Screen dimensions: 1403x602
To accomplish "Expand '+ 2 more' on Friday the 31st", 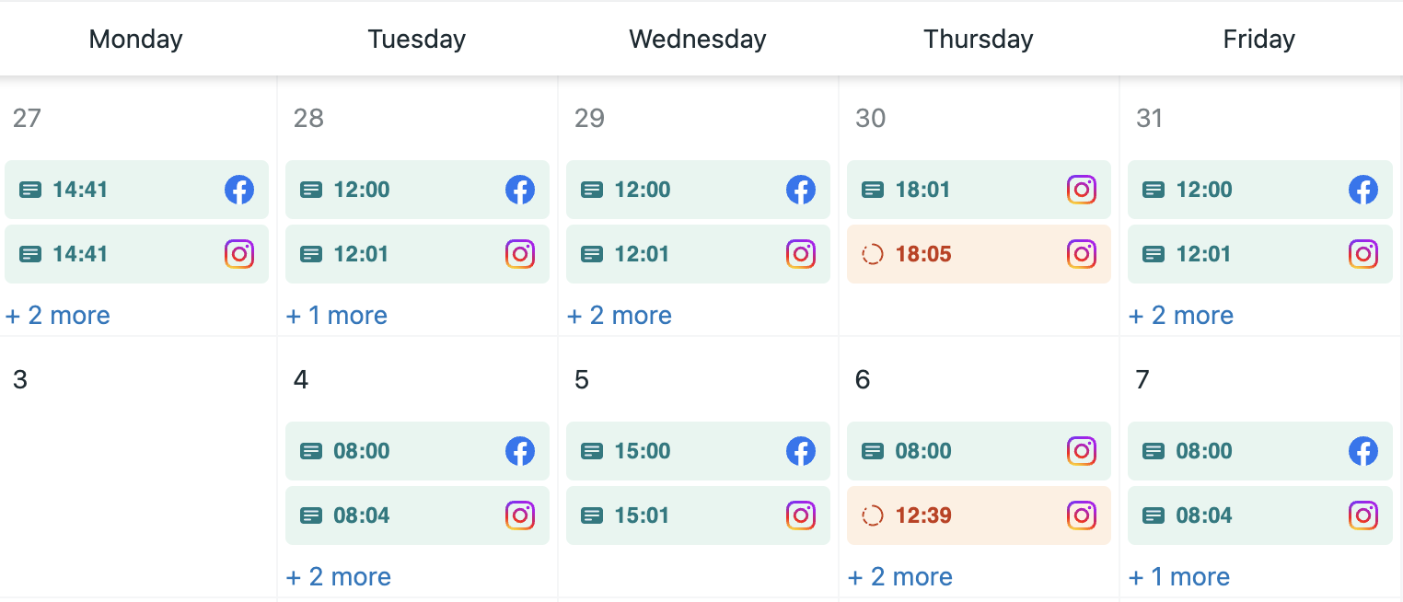I will 1181,315.
